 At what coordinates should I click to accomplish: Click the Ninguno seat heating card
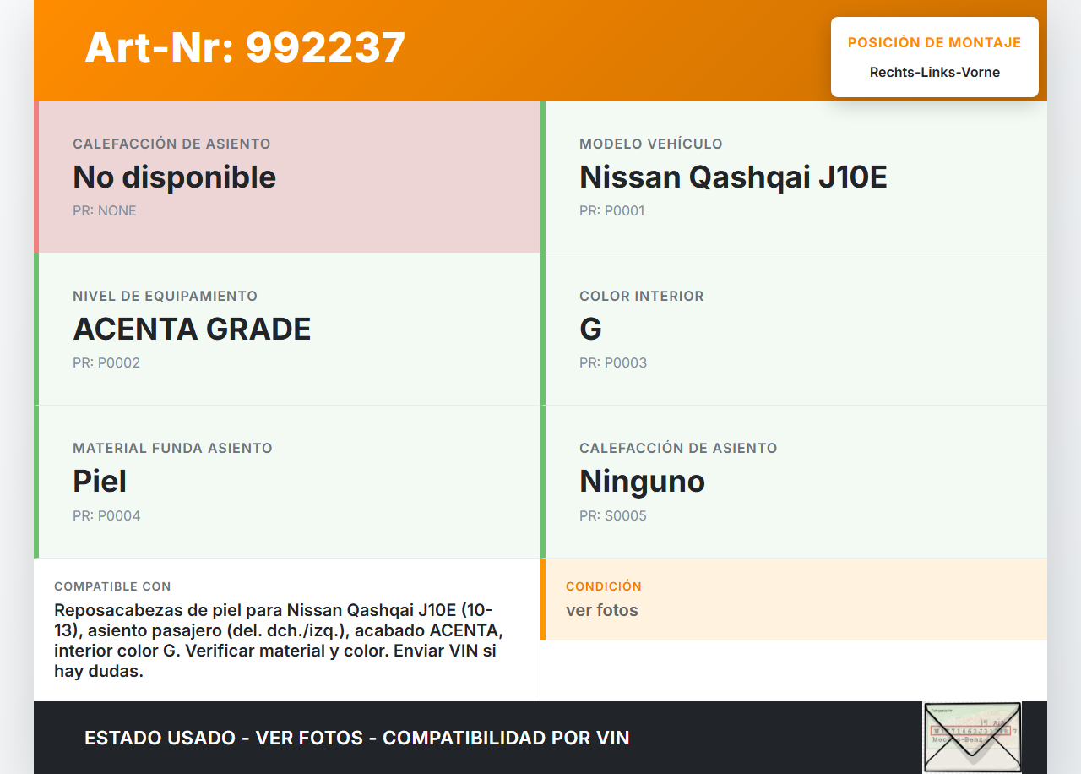click(795, 482)
